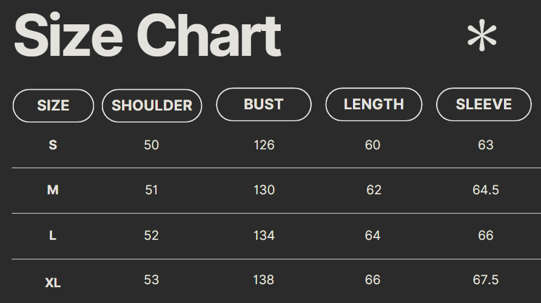This screenshot has height=303, width=541.
Task: Select the LENGTH column header
Action: [374, 104]
